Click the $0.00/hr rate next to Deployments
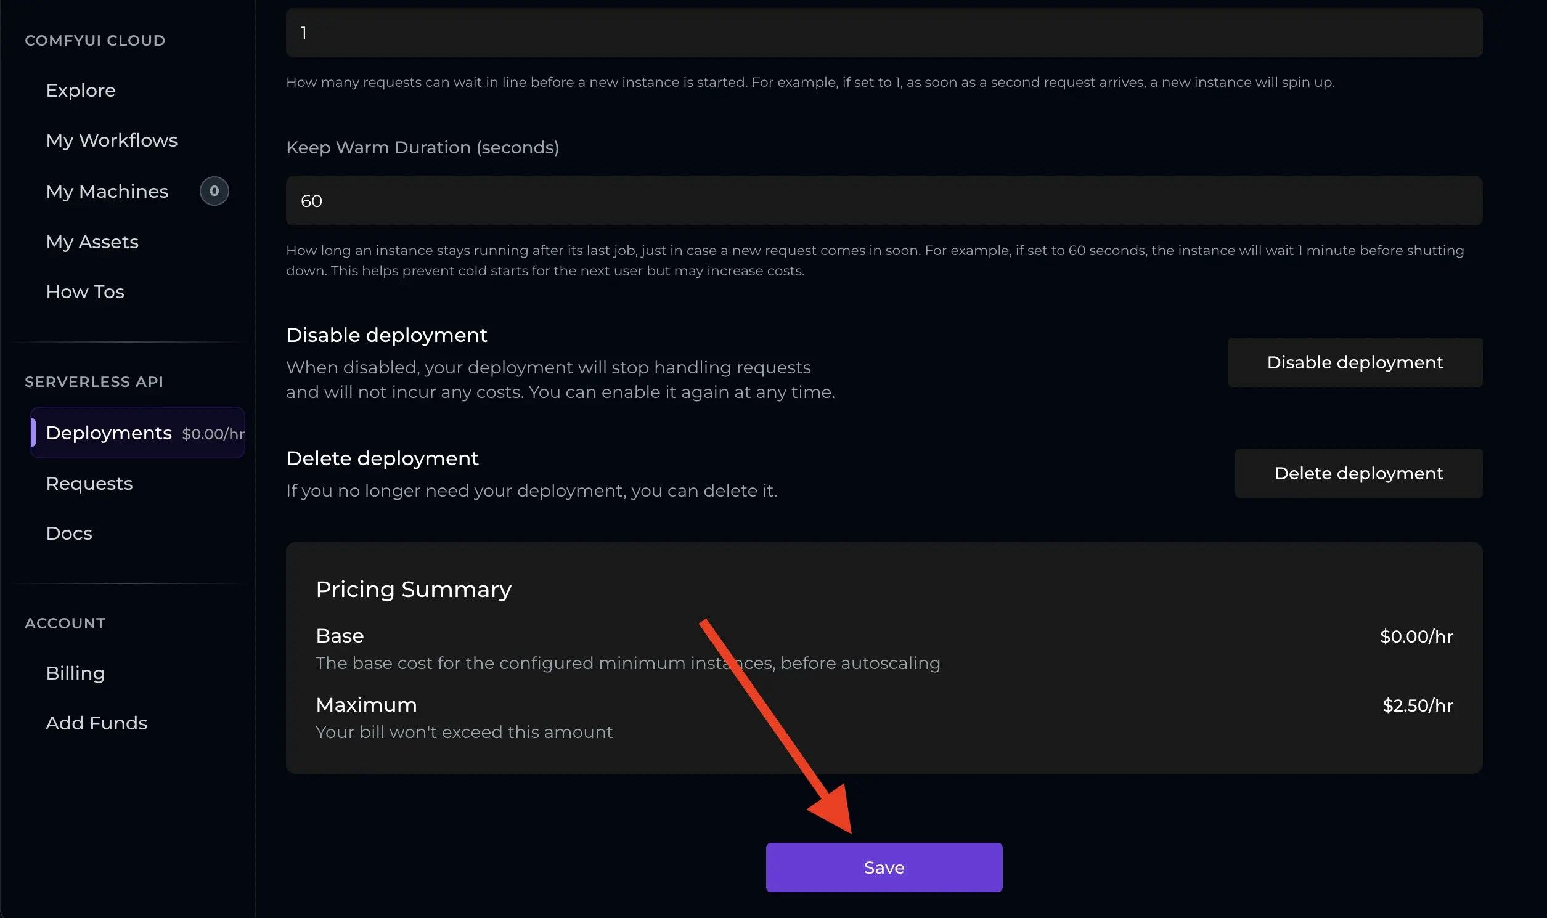This screenshot has width=1547, height=918. pyautogui.click(x=213, y=434)
